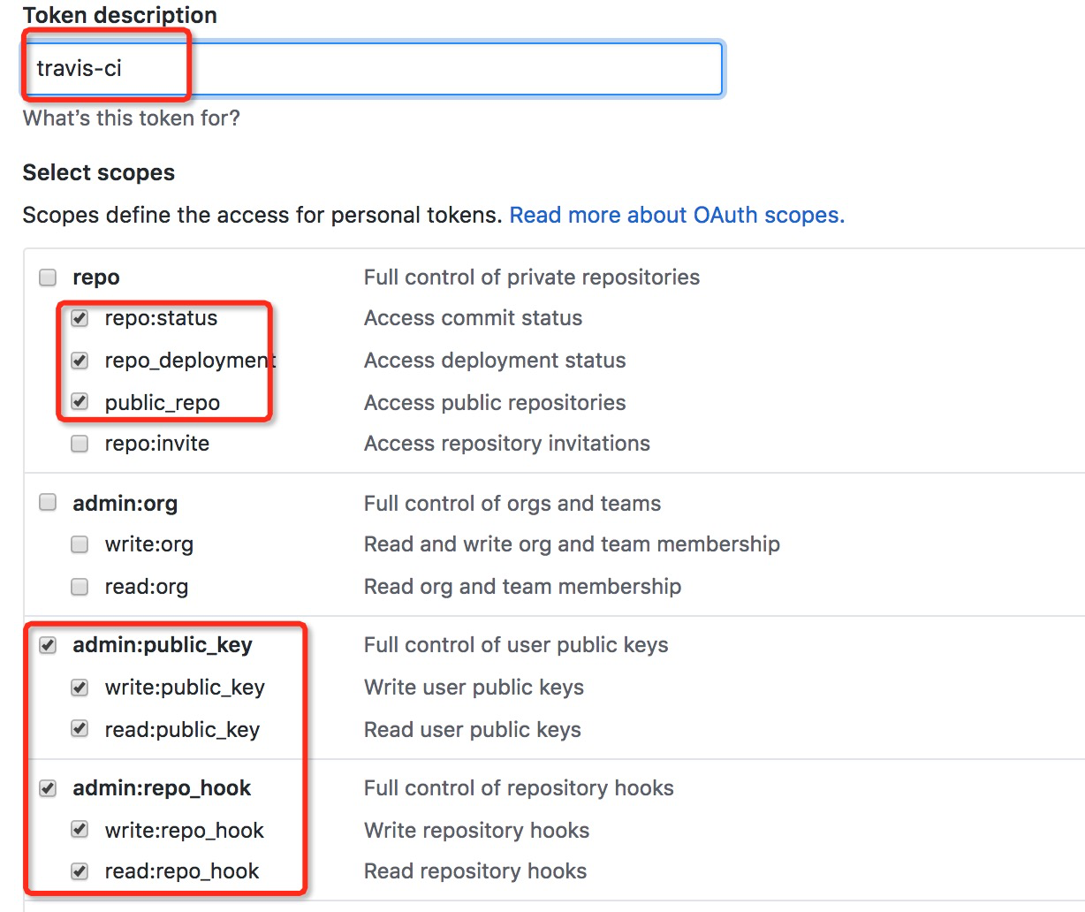Viewport: 1085px width, 912px height.
Task: Click the 'Access public repositories' description
Action: (495, 403)
